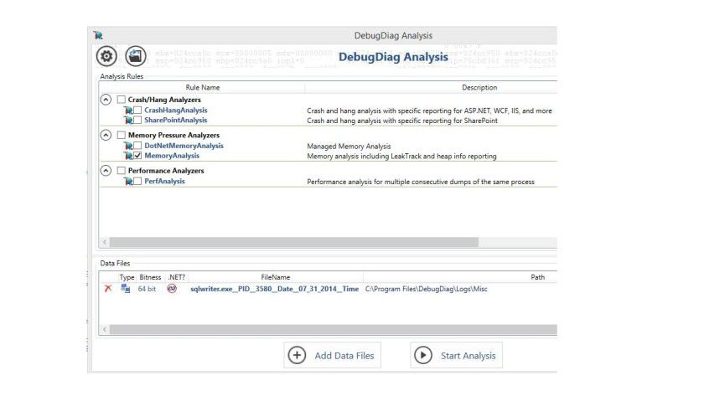
Task: Select the sqlwriter.exe dump file name
Action: 274,289
